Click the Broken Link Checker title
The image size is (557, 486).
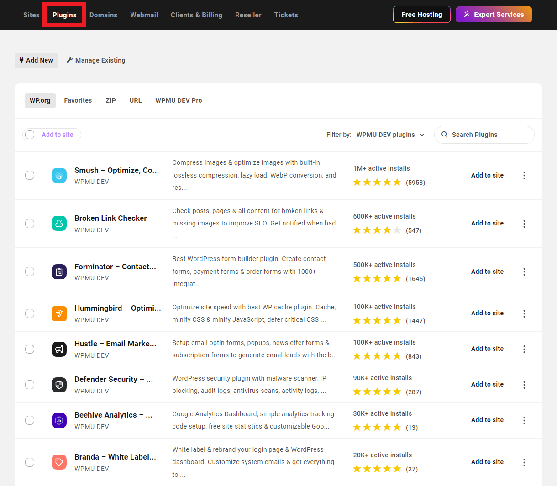coord(110,218)
